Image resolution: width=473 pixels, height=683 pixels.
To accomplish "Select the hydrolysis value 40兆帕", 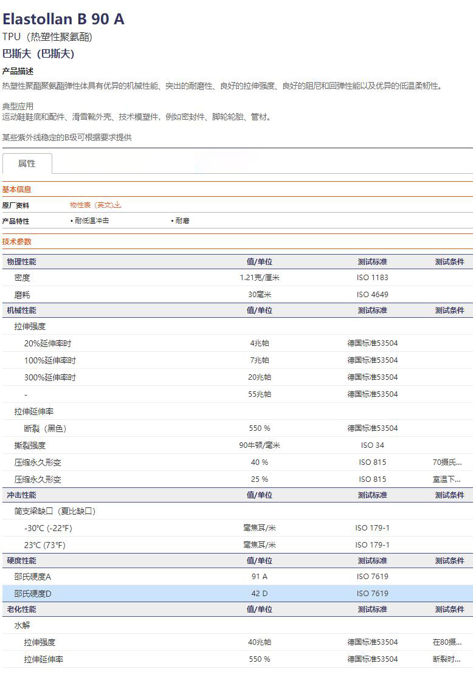I will (260, 642).
